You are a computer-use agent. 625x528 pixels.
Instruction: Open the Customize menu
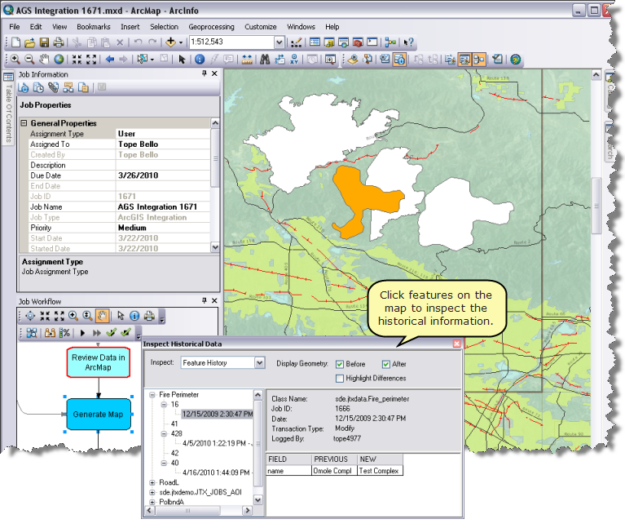pyautogui.click(x=261, y=27)
